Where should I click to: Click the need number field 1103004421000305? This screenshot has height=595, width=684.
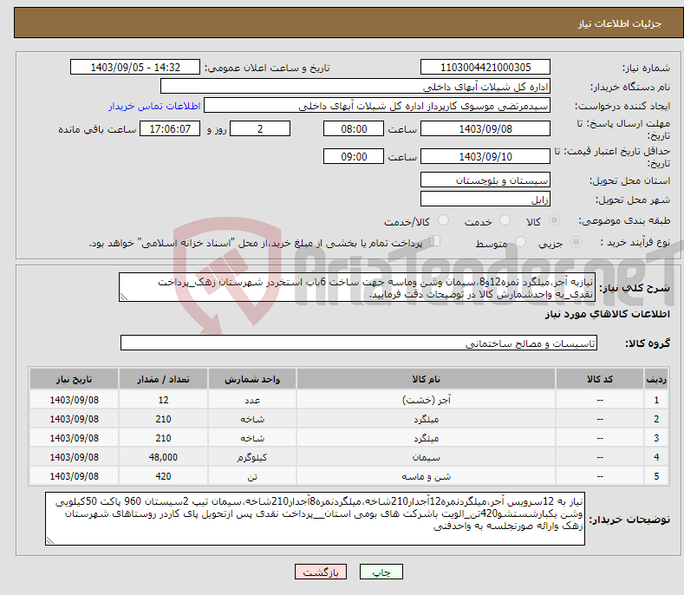[485, 68]
